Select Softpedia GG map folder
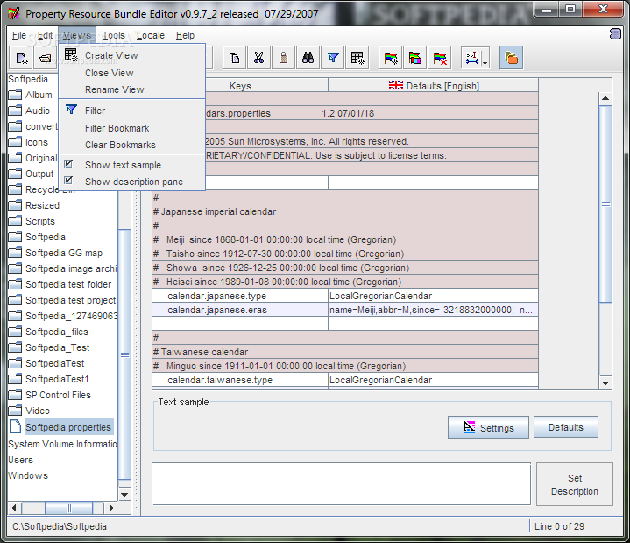The image size is (630, 543). coord(64,253)
